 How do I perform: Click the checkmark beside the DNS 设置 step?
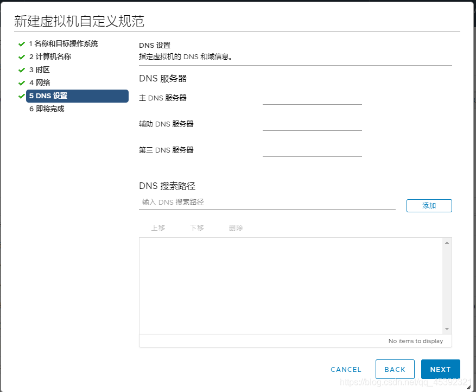point(22,96)
